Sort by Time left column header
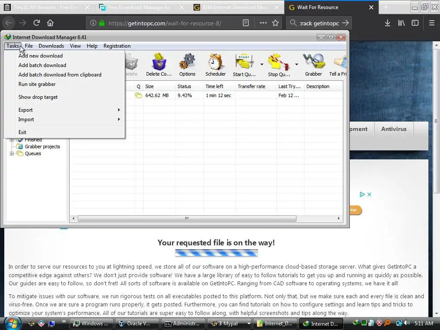This screenshot has height=330, width=440. (x=219, y=86)
